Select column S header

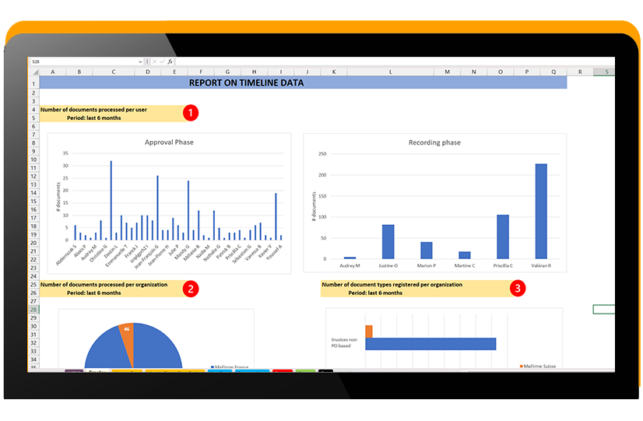click(606, 72)
